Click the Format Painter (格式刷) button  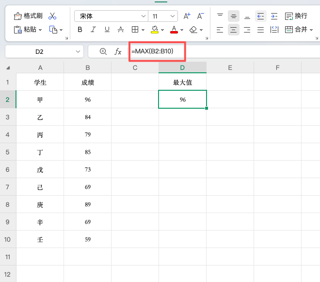(28, 16)
